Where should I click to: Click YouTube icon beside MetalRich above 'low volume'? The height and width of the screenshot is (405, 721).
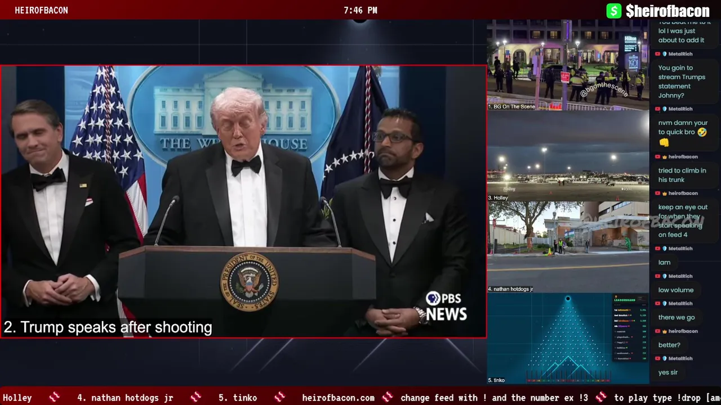(x=657, y=276)
